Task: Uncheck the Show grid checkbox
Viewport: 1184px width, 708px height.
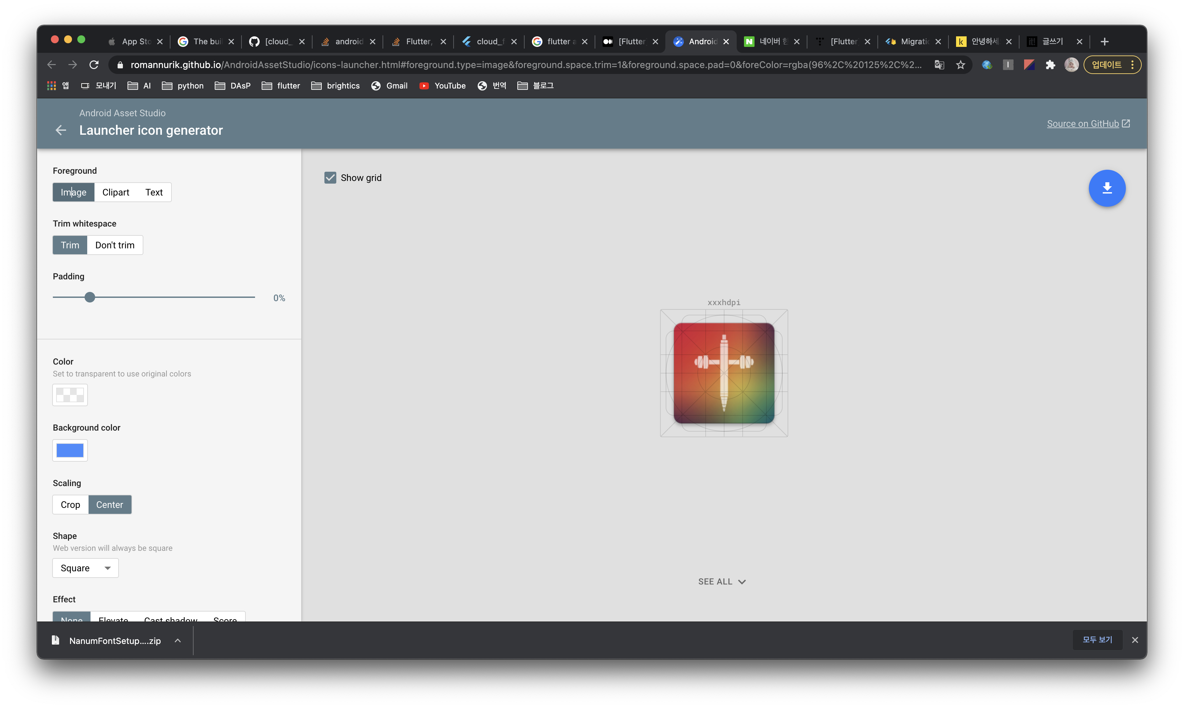Action: click(x=330, y=178)
